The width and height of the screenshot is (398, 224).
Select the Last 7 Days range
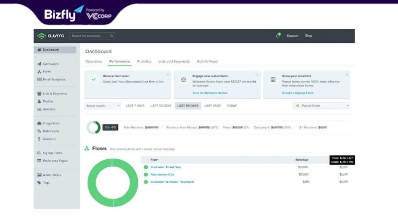[x=135, y=106]
